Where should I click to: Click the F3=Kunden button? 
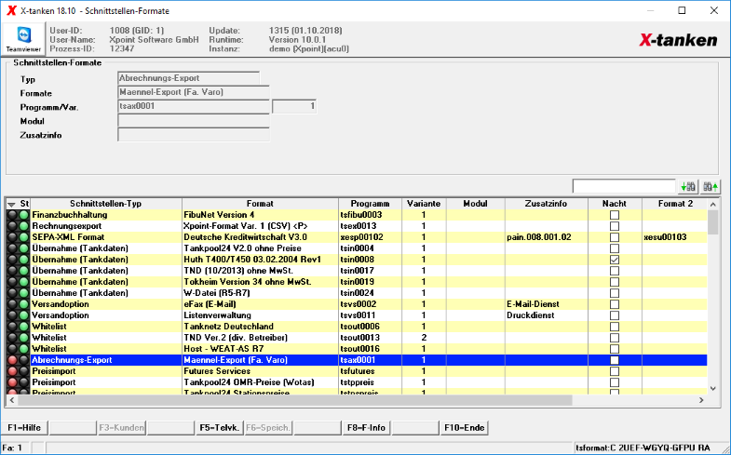121,427
